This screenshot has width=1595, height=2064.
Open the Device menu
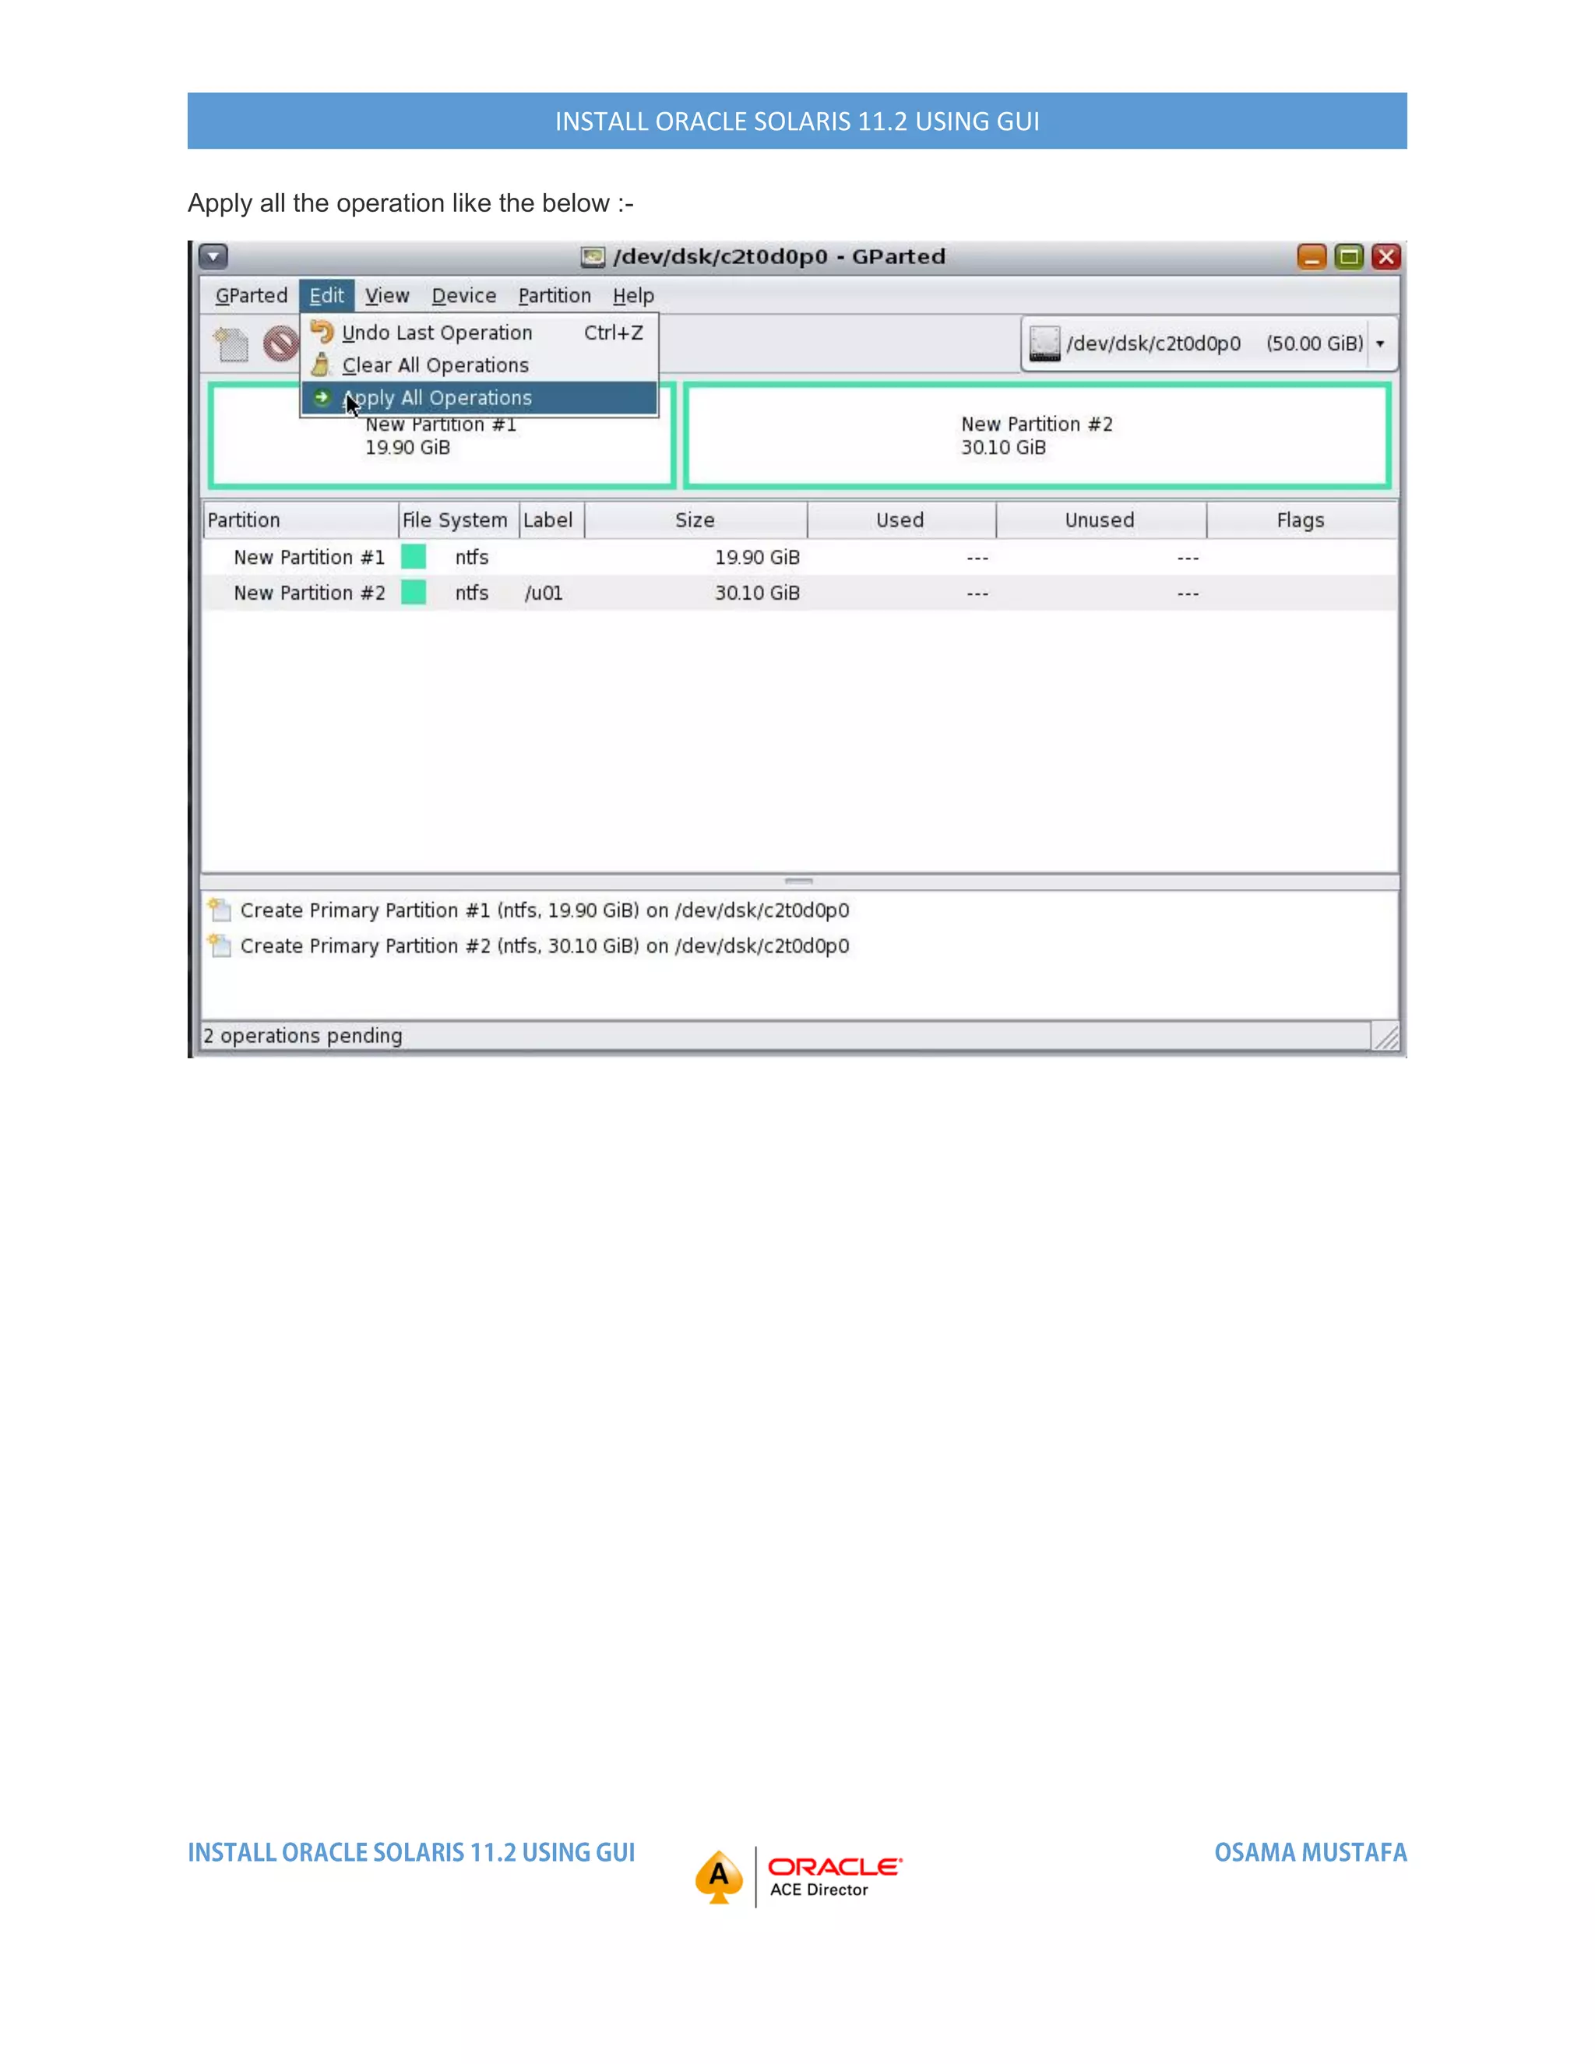click(x=464, y=296)
